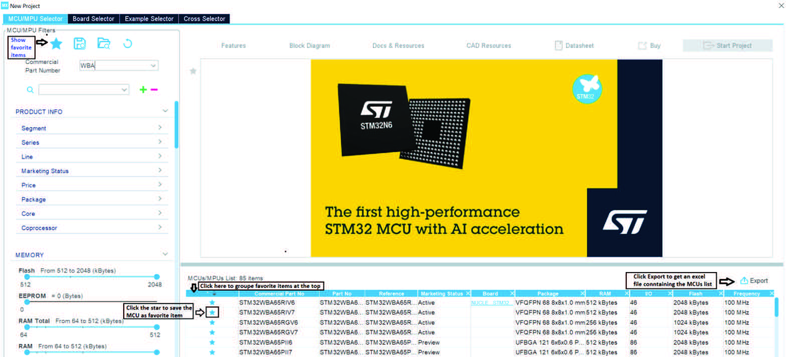Open the Block Diagram tab
The width and height of the screenshot is (786, 357).
click(310, 45)
